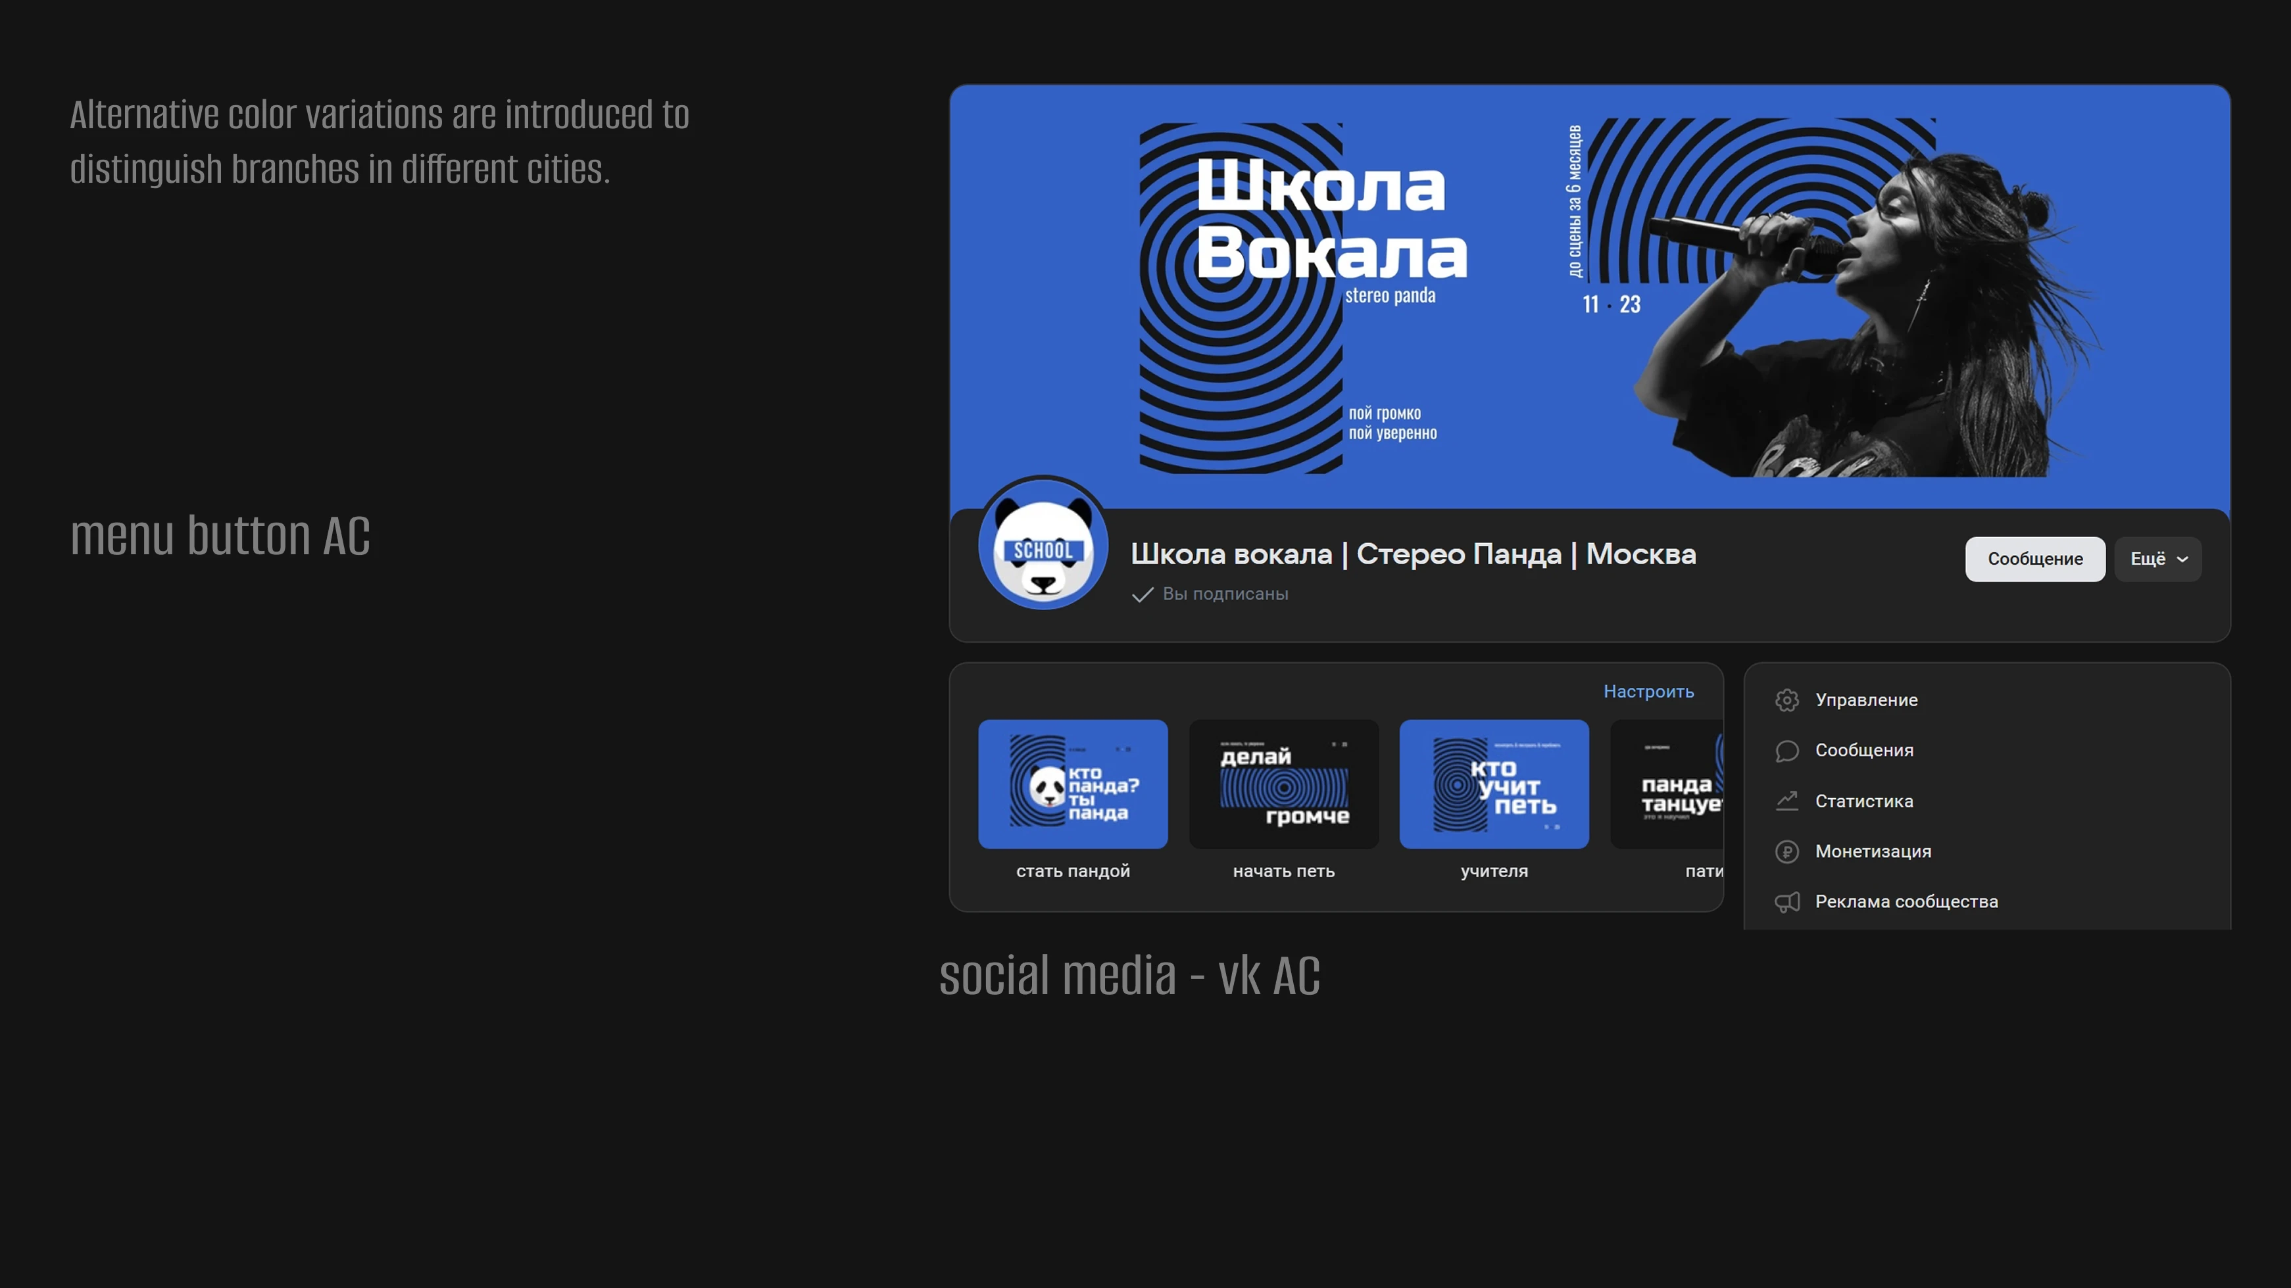Toggle your subscription via Вы подписаны
Viewport: 2291px width, 1288px height.
pyautogui.click(x=1225, y=594)
